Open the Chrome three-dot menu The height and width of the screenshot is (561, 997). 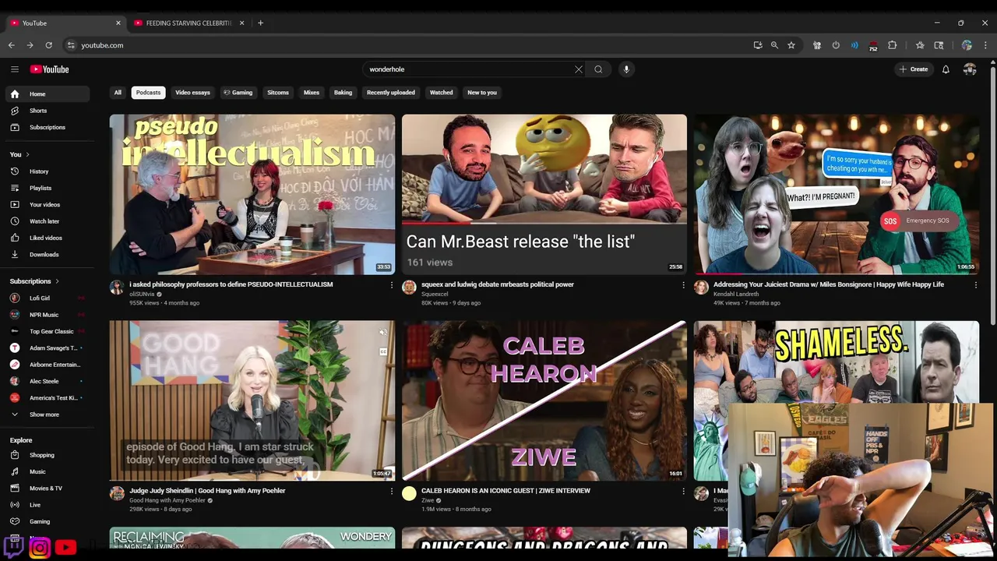(986, 45)
